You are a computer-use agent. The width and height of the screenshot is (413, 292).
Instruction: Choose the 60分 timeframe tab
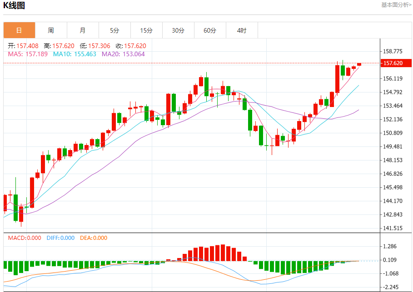(210, 30)
